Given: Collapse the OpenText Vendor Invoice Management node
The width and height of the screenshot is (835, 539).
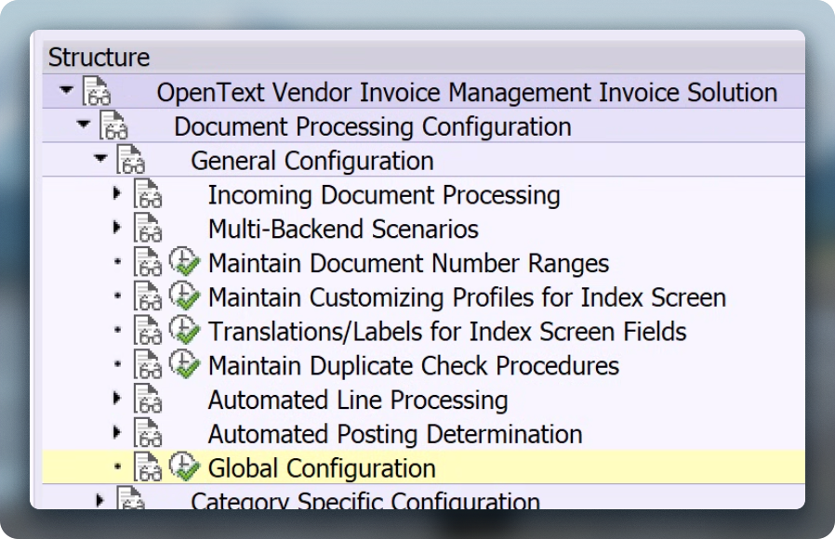Looking at the screenshot, I should (x=65, y=91).
